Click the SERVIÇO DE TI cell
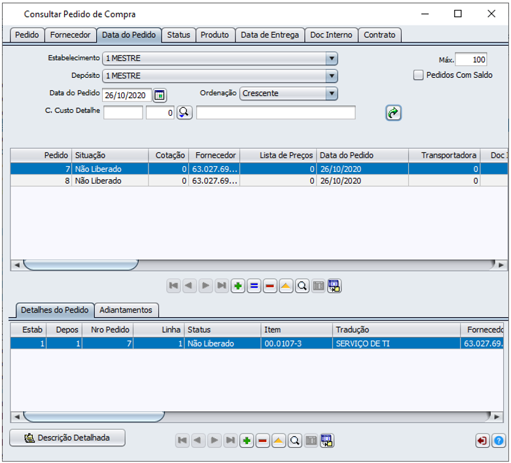 396,343
